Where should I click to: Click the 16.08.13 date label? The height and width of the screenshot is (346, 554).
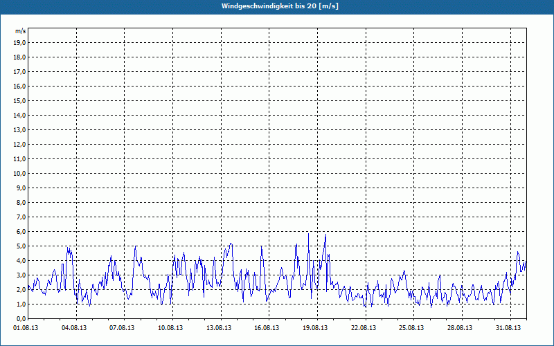[267, 328]
